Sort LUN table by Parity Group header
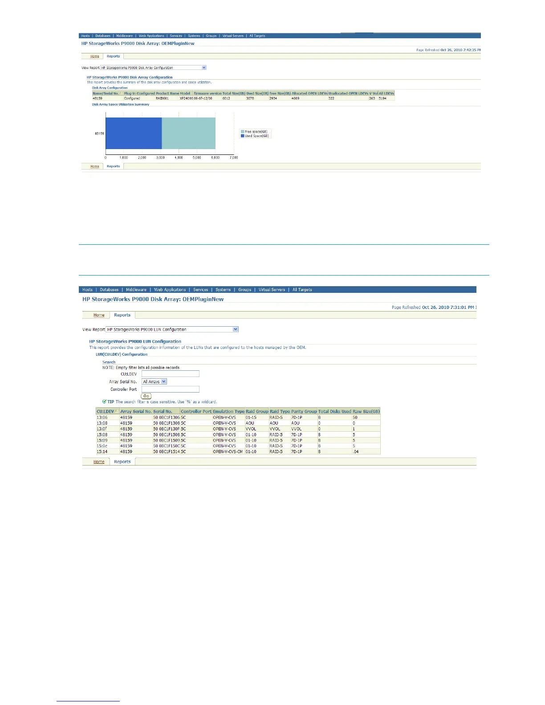This screenshot has height=705, width=545. 304,412
